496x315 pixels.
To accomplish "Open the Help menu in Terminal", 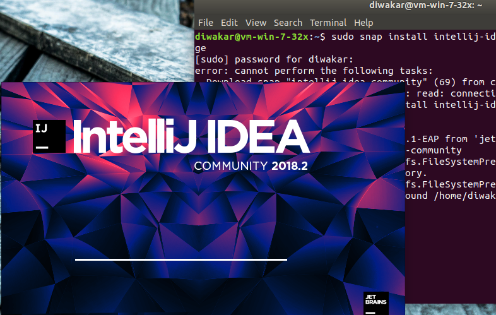I will (363, 23).
